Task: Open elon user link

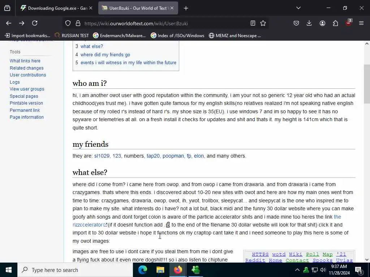Action: pyautogui.click(x=199, y=156)
